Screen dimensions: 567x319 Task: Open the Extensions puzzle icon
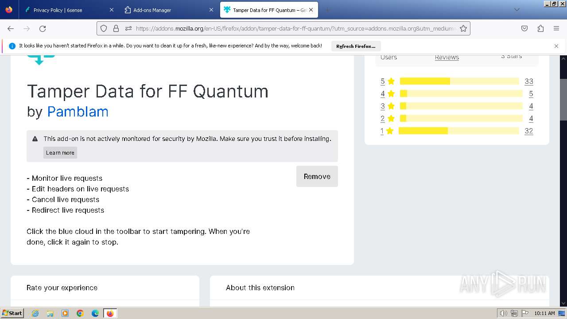[x=540, y=28]
